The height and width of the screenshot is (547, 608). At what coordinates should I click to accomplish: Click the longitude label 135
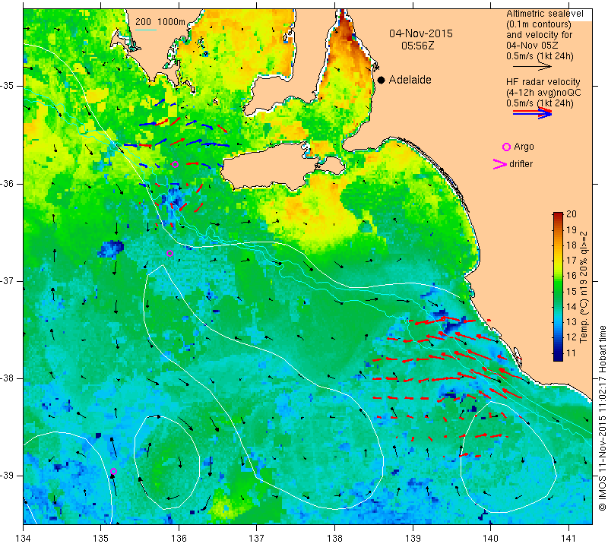coord(101,539)
